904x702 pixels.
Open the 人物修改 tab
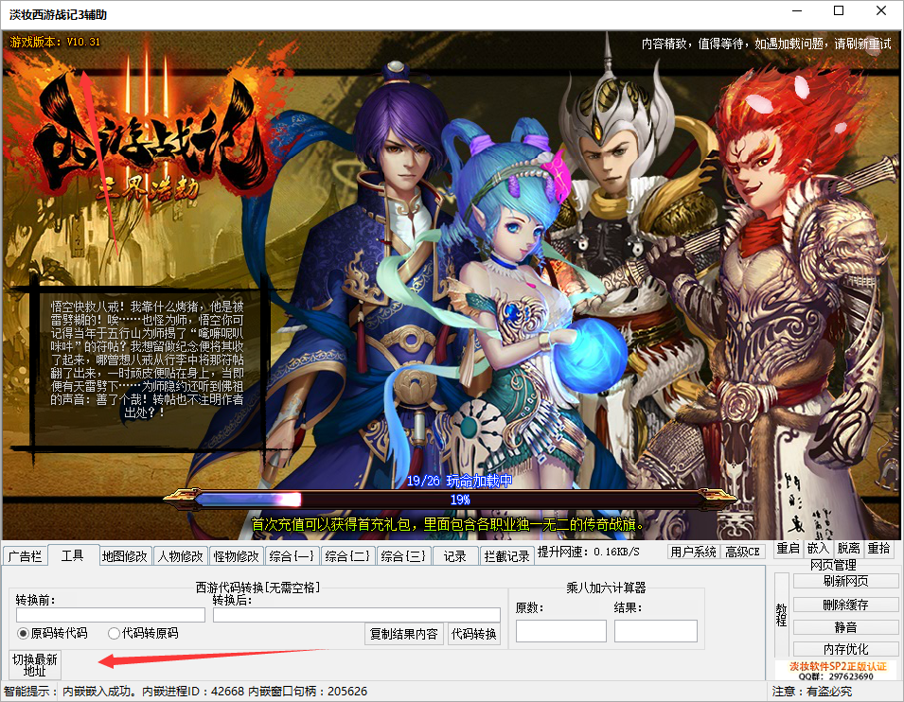pyautogui.click(x=180, y=556)
